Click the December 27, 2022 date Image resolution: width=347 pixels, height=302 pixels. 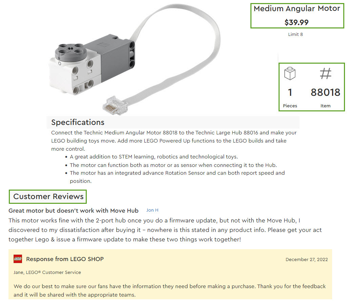coord(306,260)
